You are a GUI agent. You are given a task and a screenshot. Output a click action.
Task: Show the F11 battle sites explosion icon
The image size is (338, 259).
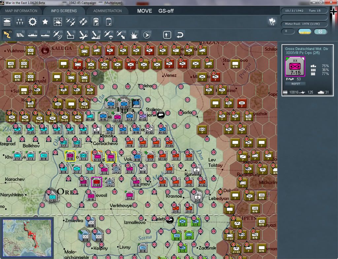[134, 35]
